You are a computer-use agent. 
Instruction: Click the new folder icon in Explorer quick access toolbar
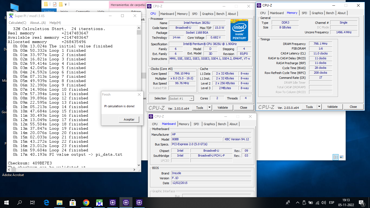(61, 4)
